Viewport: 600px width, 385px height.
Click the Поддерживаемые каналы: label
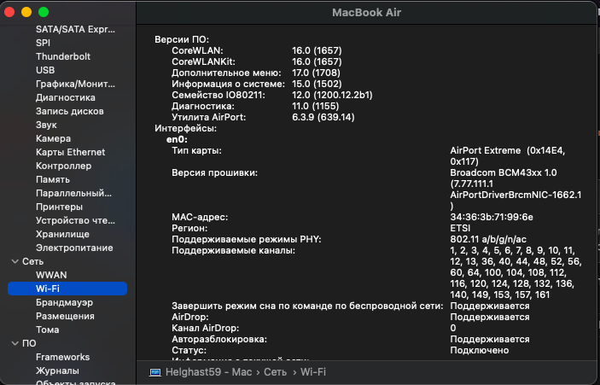[233, 251]
